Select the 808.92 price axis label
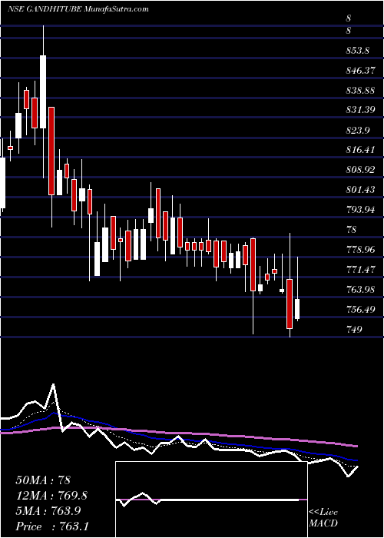The width and height of the screenshot is (384, 538). (360, 170)
